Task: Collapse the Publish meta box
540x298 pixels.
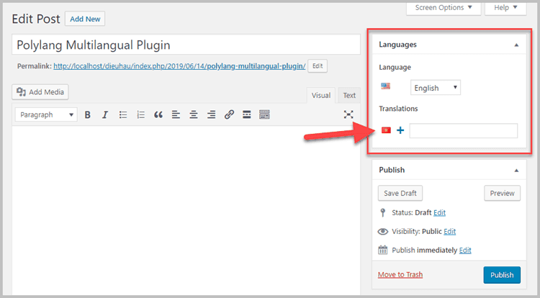Action: pos(516,171)
